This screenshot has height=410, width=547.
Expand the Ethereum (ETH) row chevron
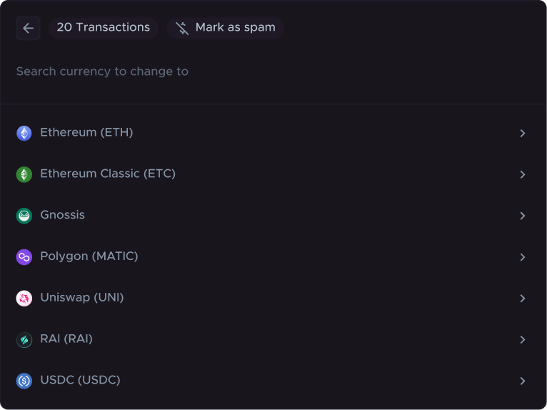[x=523, y=133]
